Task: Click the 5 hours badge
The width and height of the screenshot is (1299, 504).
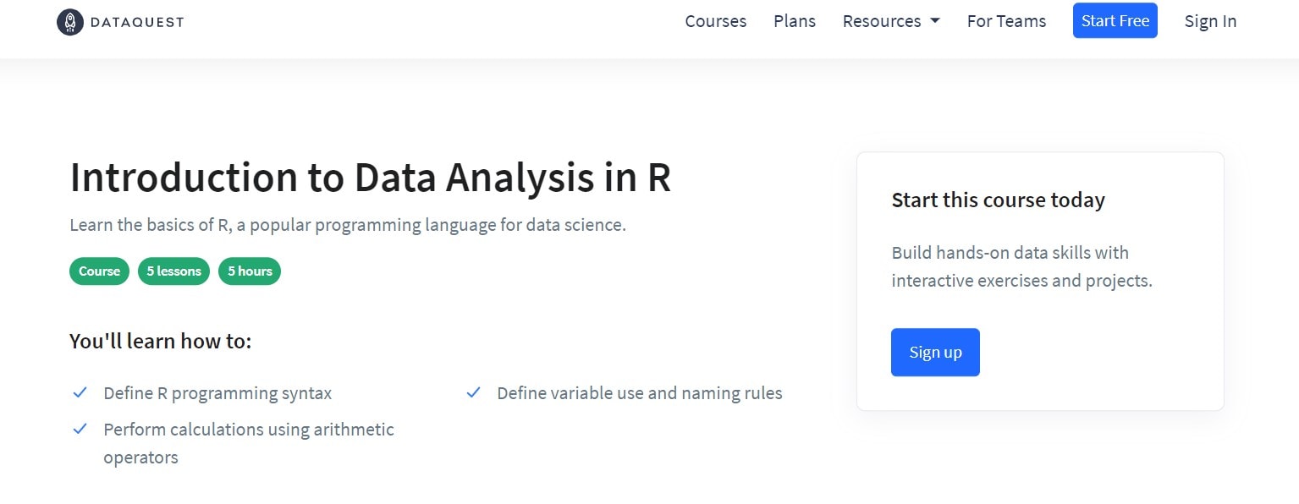Action: (250, 271)
